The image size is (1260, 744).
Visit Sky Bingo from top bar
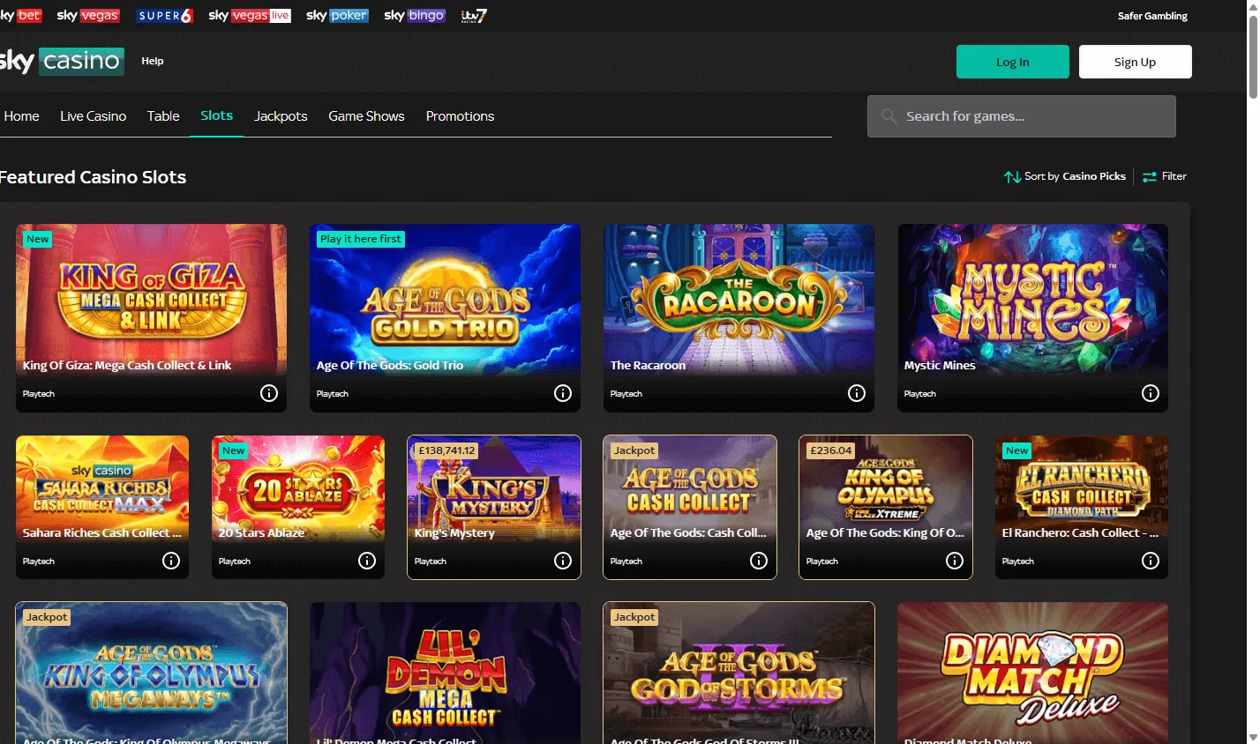coord(415,16)
